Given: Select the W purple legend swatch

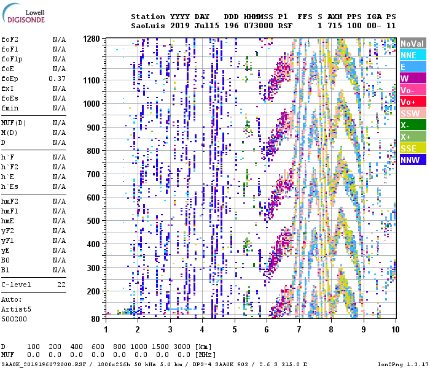Looking at the screenshot, I should coord(413,79).
